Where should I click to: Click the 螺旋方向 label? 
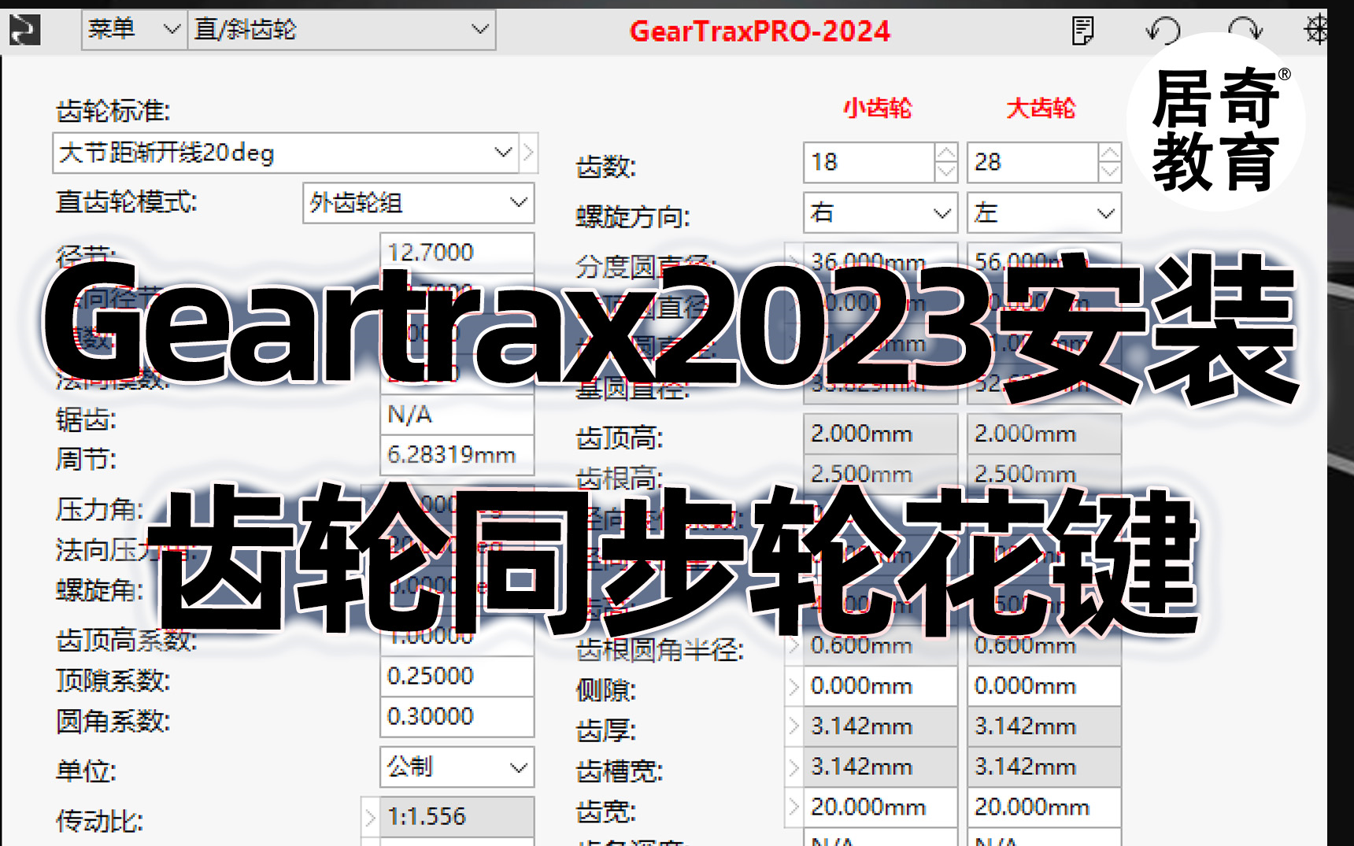[633, 216]
